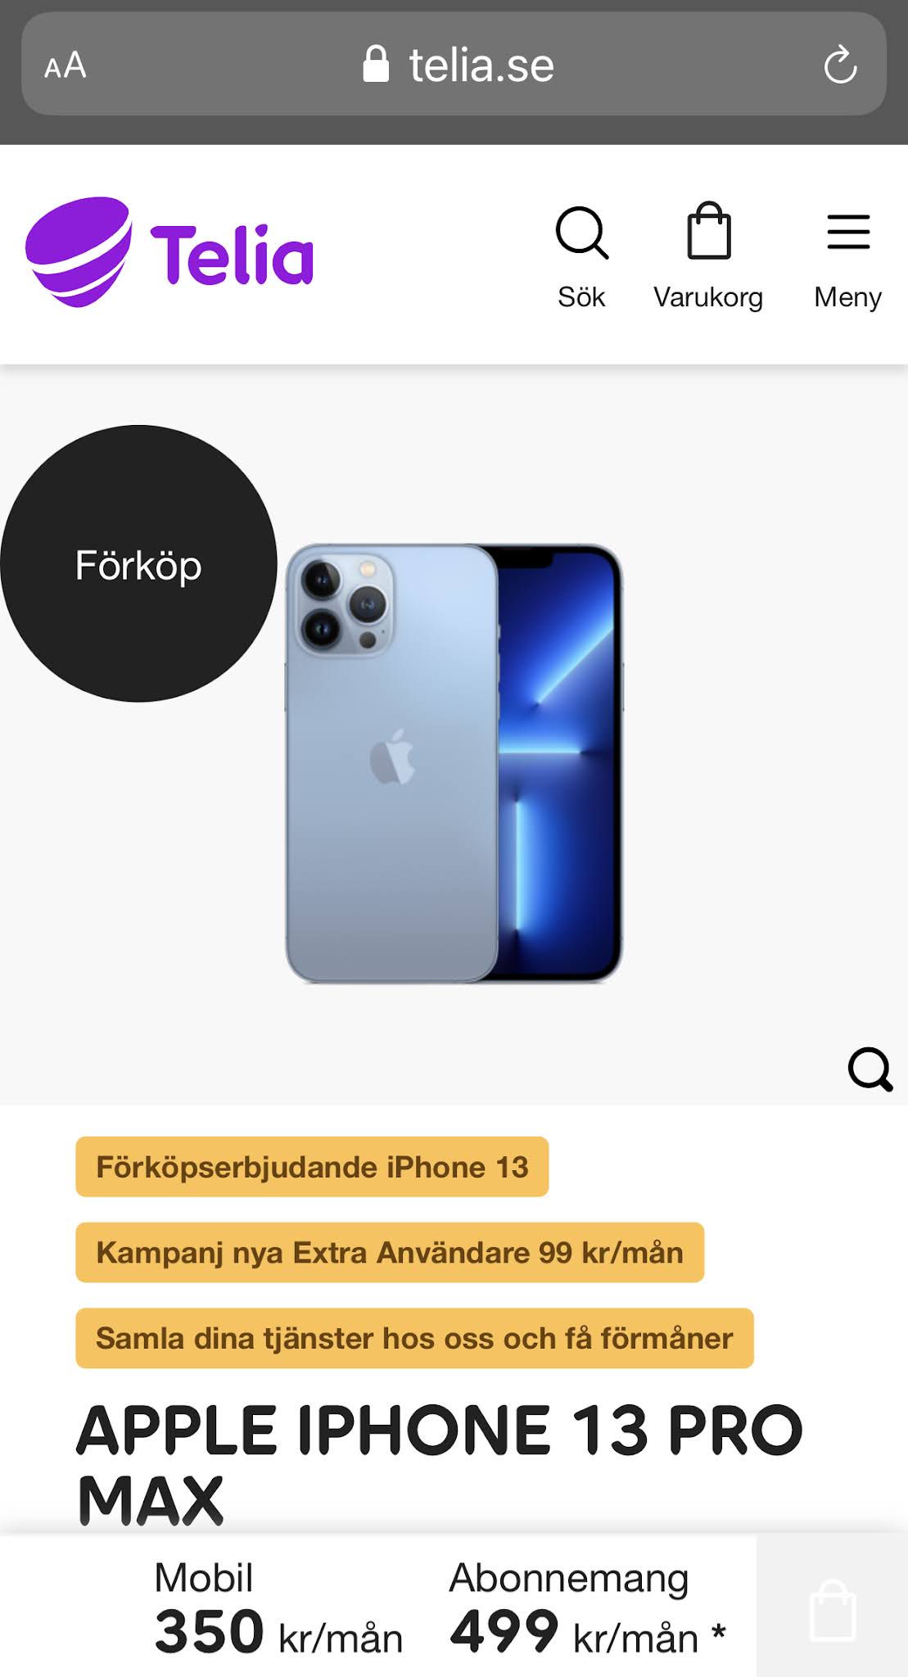Tap the Förköp round badge

click(138, 563)
